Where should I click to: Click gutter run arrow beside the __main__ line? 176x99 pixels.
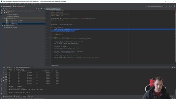[x=49, y=37]
